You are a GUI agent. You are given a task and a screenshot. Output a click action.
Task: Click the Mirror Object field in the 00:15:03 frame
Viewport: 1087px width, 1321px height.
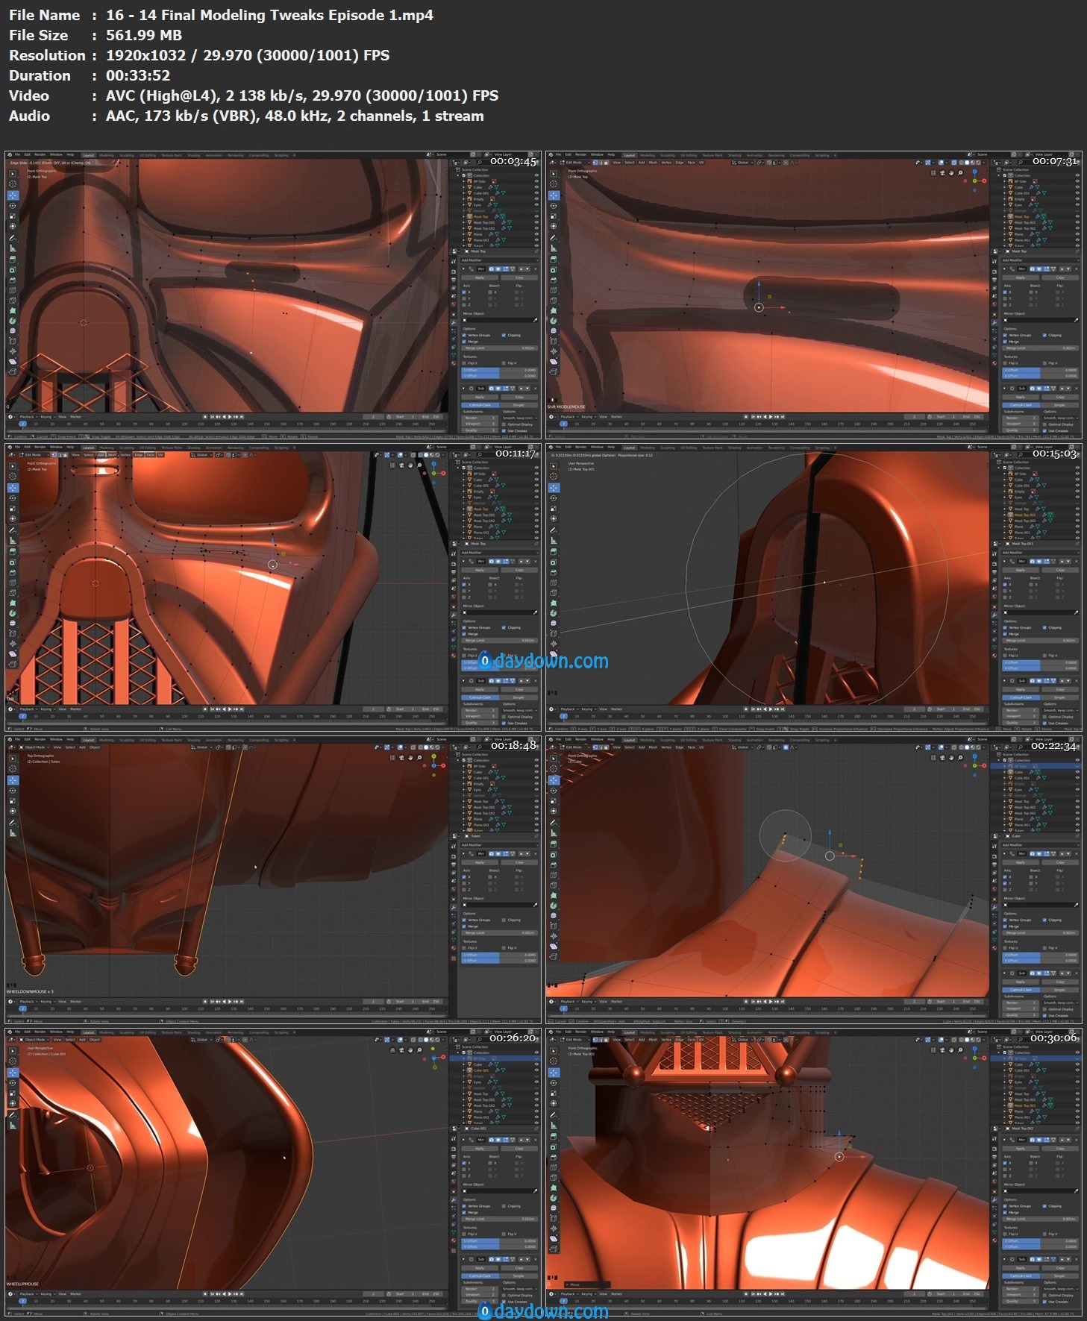[1040, 612]
